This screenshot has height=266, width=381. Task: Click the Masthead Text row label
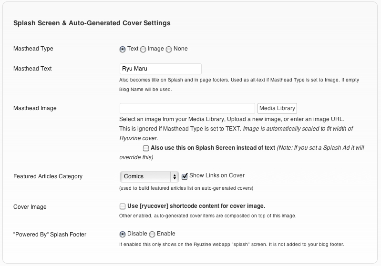pos(32,69)
